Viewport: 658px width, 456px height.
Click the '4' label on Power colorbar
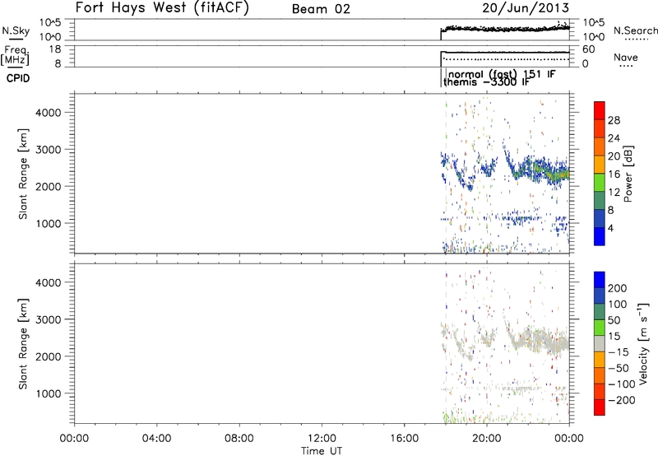[610, 229]
